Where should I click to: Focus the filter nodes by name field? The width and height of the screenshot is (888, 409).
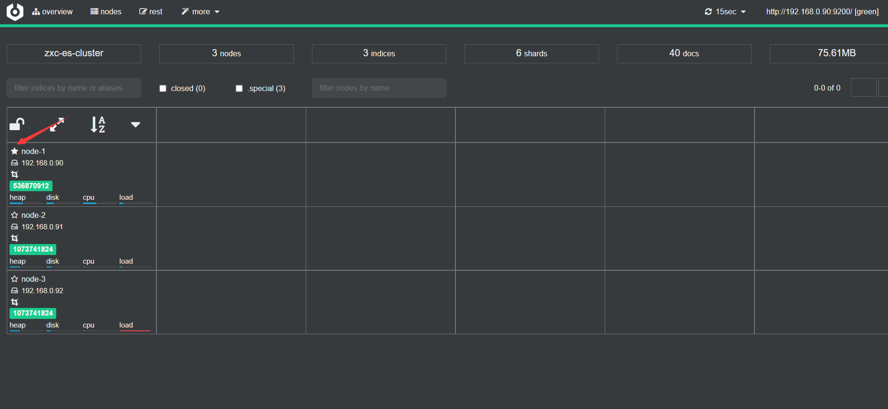[x=379, y=88]
